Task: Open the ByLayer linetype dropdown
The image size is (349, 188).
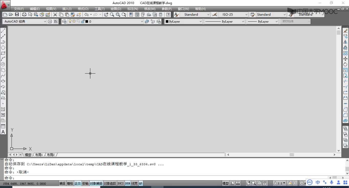Action: tap(225, 21)
